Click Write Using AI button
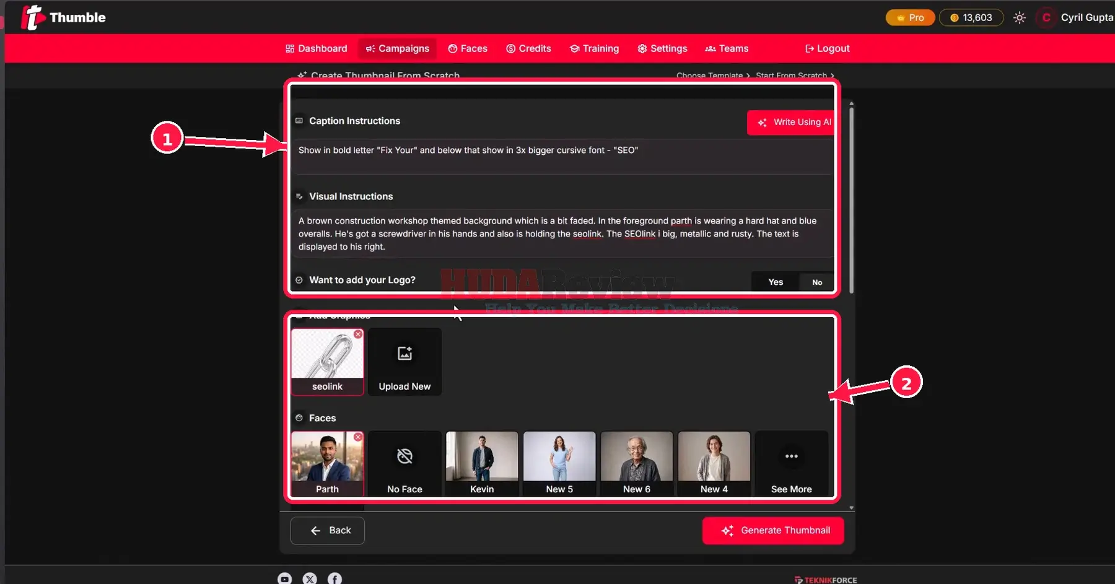The height and width of the screenshot is (584, 1115). tap(791, 123)
